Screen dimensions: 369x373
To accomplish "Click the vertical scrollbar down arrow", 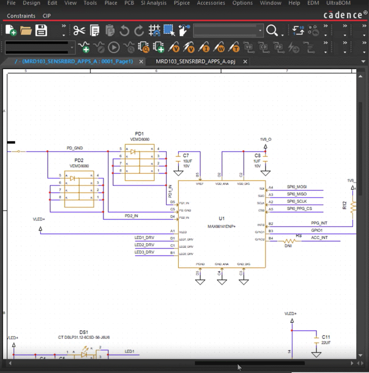I will coord(360,355).
